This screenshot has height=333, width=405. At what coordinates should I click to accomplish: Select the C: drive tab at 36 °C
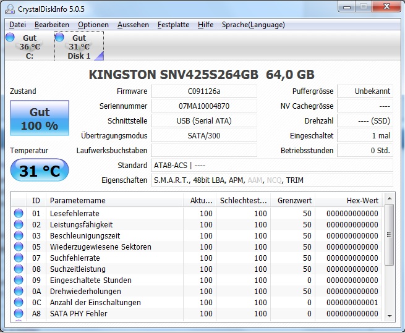pyautogui.click(x=30, y=46)
